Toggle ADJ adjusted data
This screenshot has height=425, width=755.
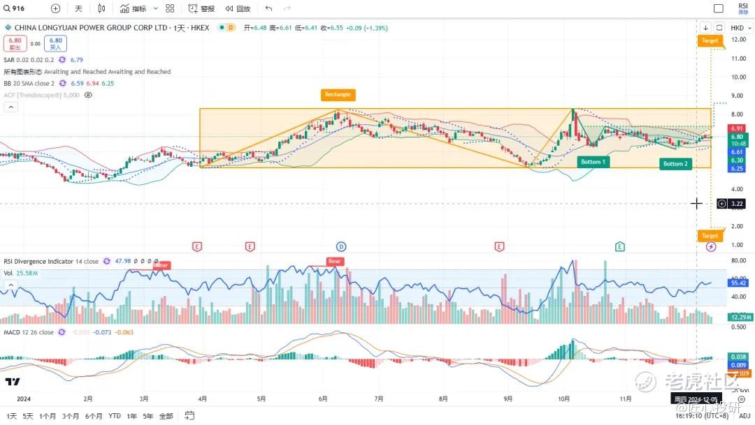[x=745, y=416]
